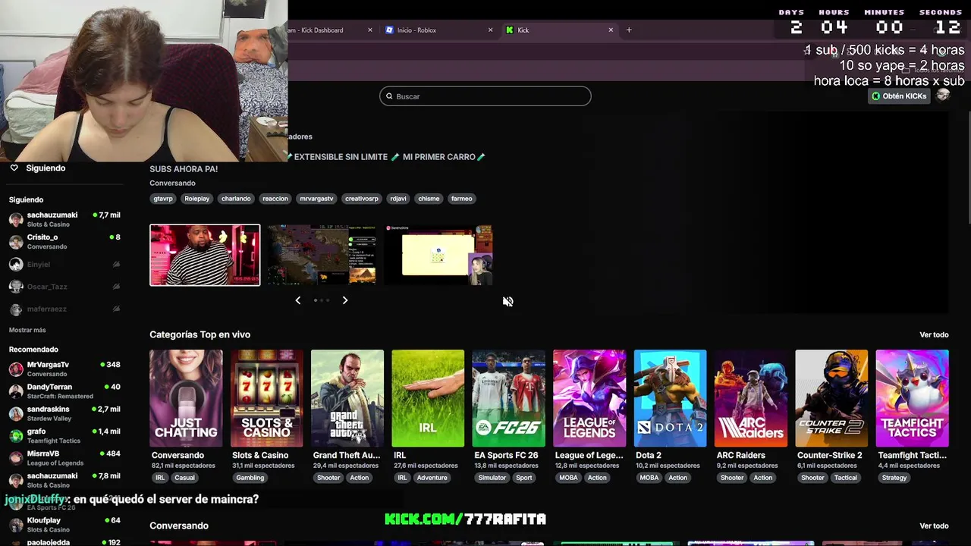Open the Teamfight Tactics category cover
Viewport: 971px width, 546px height.
912,398
